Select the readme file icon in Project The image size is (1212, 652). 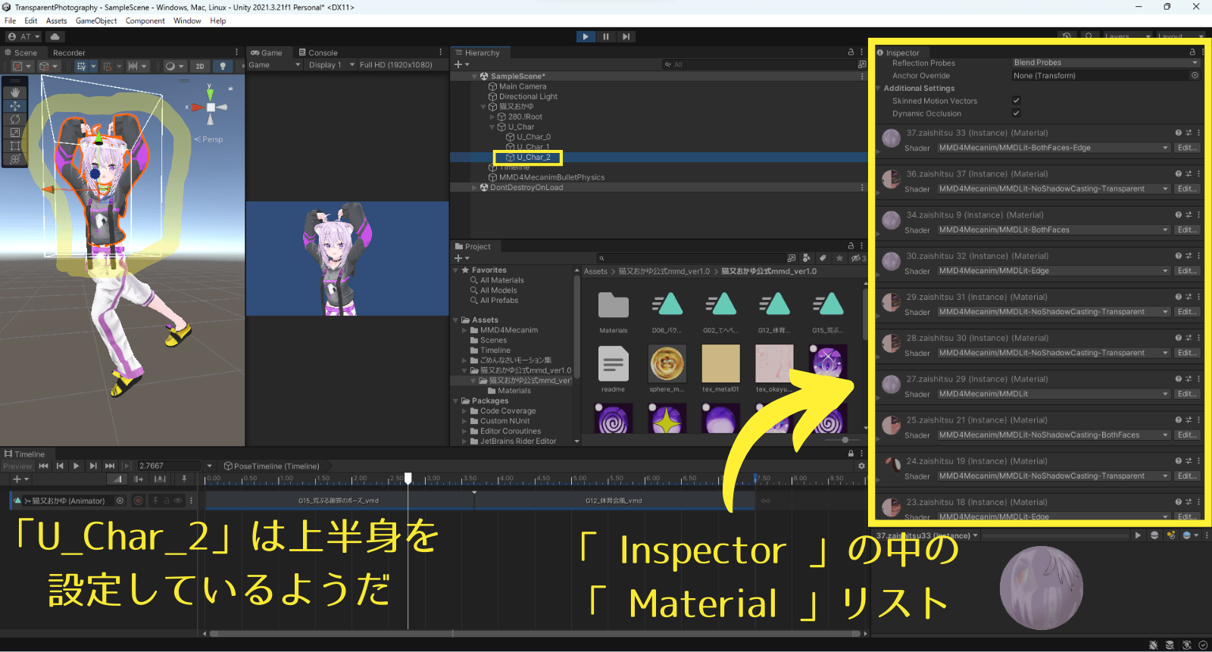tap(614, 364)
